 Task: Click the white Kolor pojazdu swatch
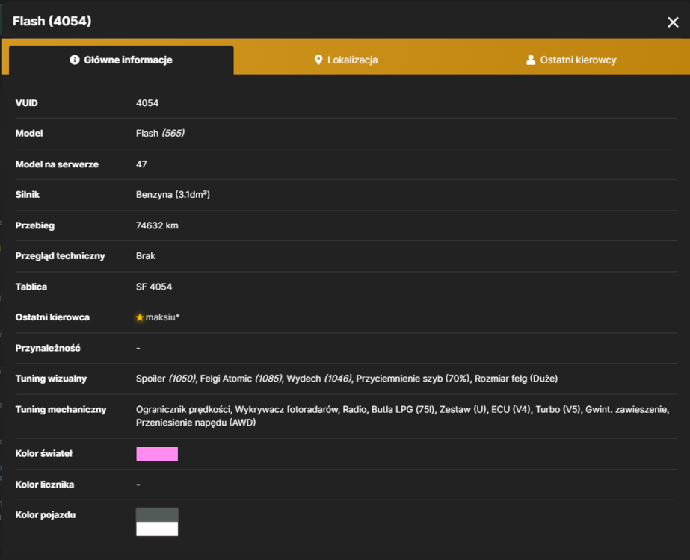(157, 529)
